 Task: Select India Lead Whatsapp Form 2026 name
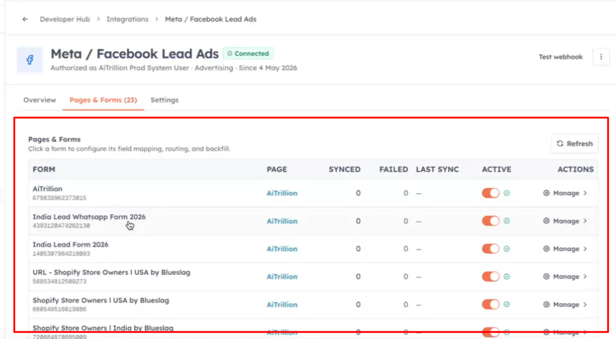(x=89, y=217)
